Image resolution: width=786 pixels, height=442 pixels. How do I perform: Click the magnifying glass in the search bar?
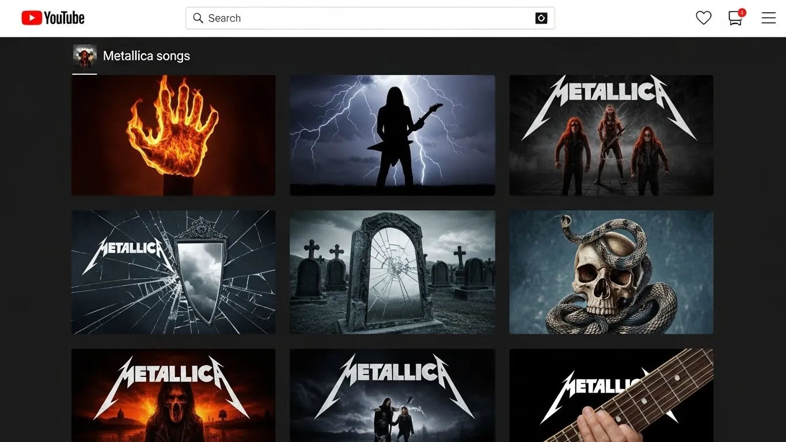pyautogui.click(x=198, y=18)
